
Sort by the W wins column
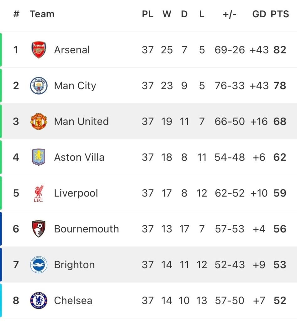(167, 14)
